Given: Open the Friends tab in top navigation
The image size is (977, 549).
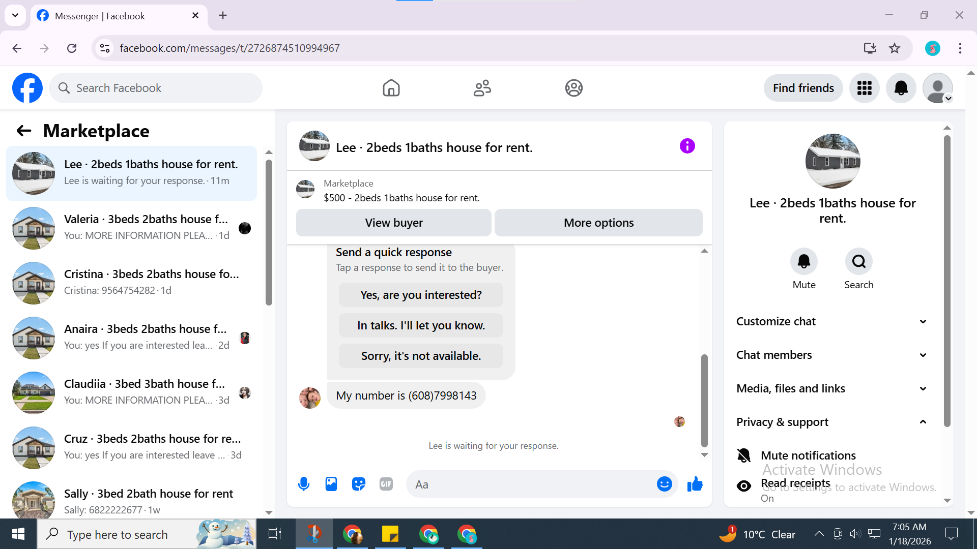Looking at the screenshot, I should (x=482, y=88).
